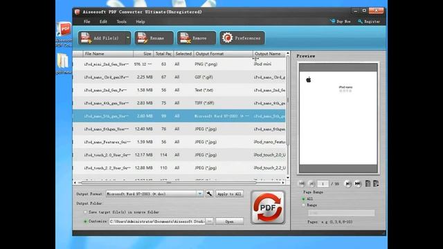The height and width of the screenshot is (249, 443).
Task: Click the Apply to All button
Action: click(229, 194)
